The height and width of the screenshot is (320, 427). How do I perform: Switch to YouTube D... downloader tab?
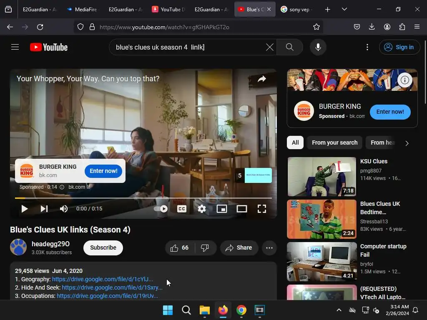tap(168, 10)
